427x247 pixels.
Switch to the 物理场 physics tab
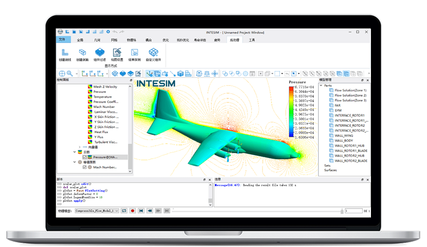click(131, 40)
